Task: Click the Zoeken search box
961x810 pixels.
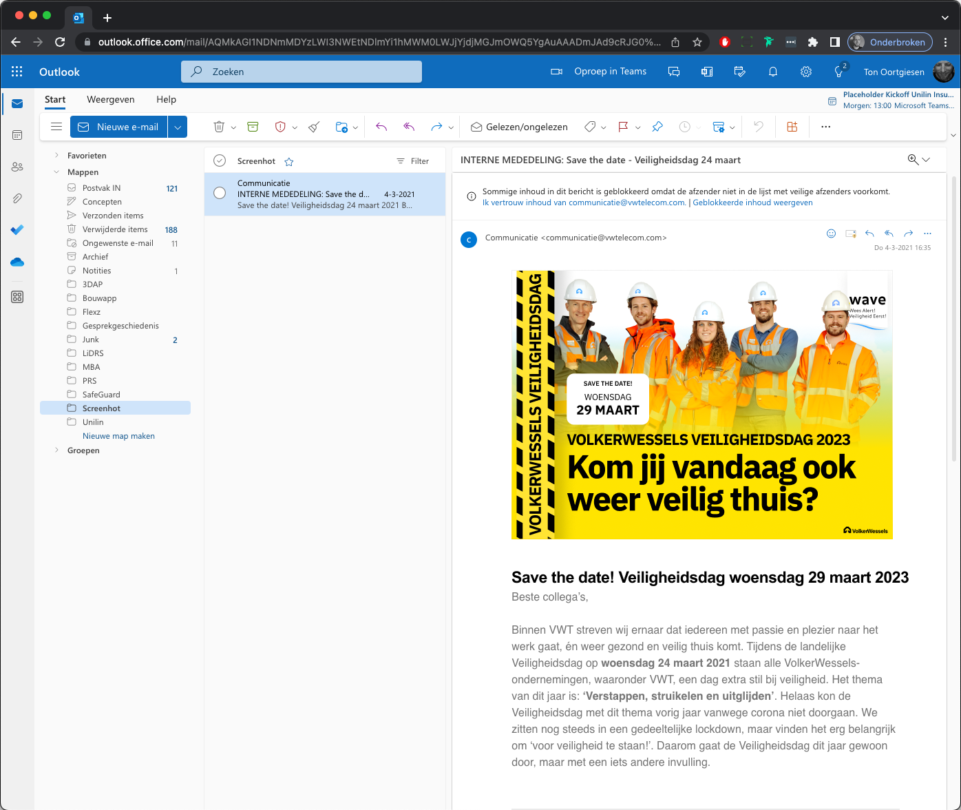Action: click(x=302, y=72)
